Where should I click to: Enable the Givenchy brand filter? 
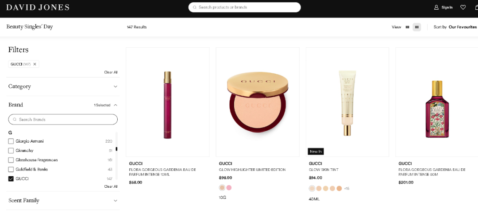click(x=11, y=151)
